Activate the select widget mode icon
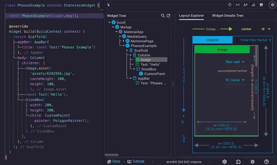 click(x=108, y=5)
